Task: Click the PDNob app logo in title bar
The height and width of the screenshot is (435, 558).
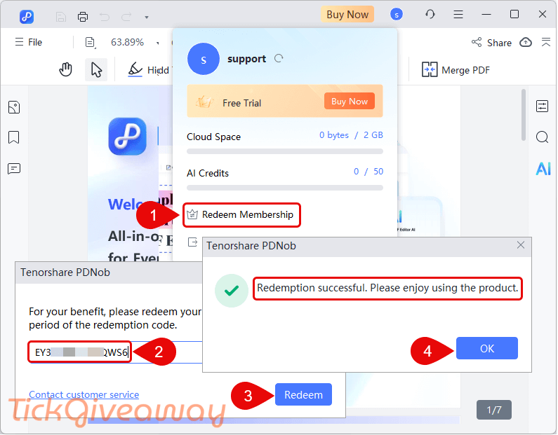Action: [27, 16]
